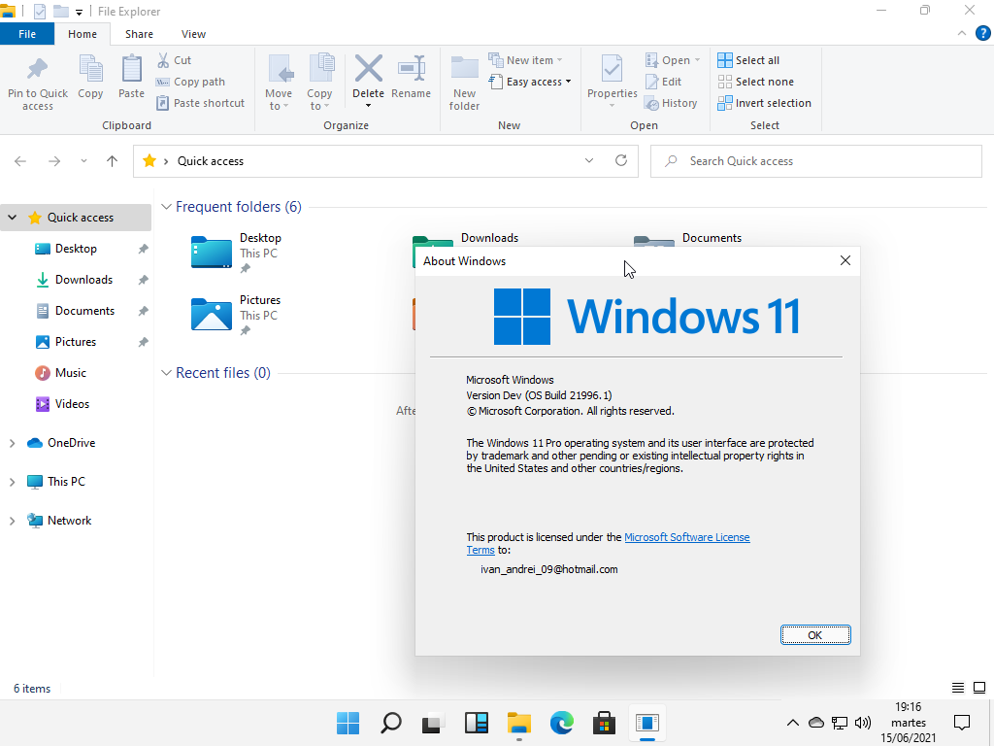Click OK in About Windows
Screen dimensions: 994x746
[815, 635]
